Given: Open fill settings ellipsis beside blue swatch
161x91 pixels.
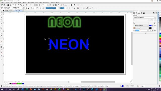Looking at the screenshot, I should click(155, 26).
